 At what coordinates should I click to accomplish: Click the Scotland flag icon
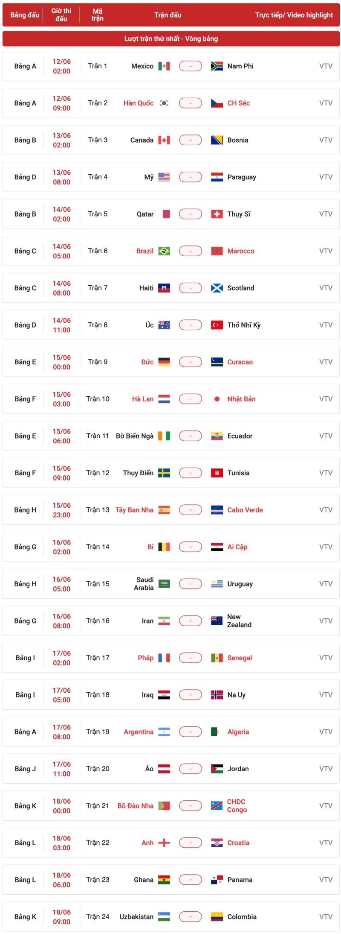tap(217, 288)
